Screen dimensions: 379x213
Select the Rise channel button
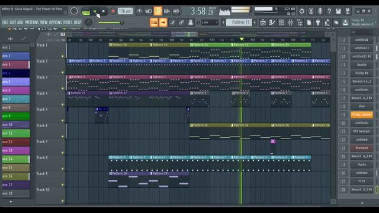pos(362,106)
